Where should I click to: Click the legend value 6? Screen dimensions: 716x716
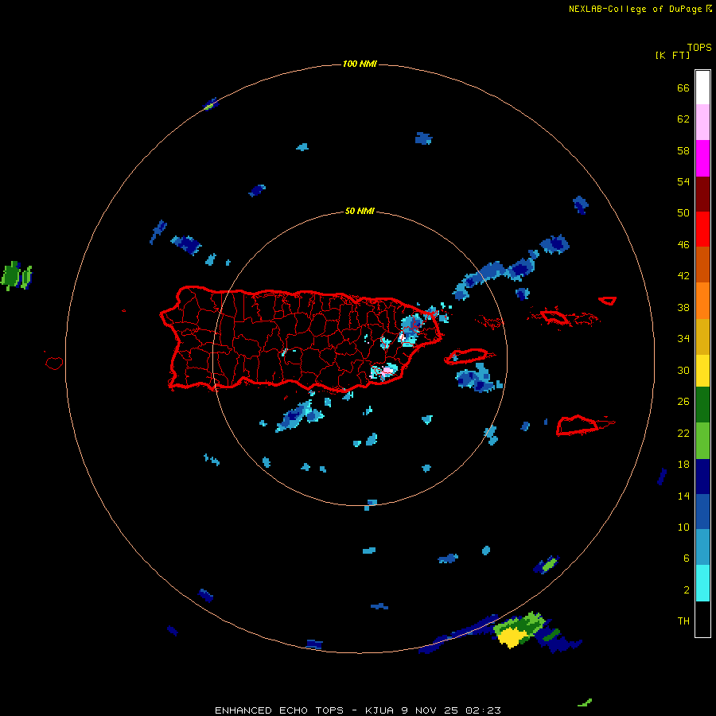[687, 558]
